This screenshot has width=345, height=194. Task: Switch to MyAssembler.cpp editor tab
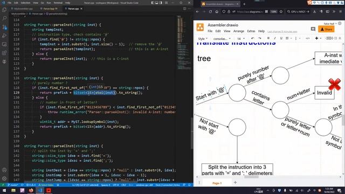23,9
